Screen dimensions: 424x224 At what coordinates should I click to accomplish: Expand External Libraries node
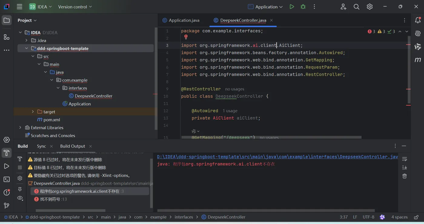[20, 128]
